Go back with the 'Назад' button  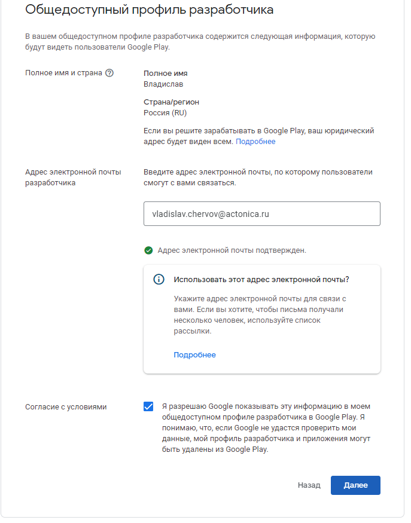tap(309, 485)
